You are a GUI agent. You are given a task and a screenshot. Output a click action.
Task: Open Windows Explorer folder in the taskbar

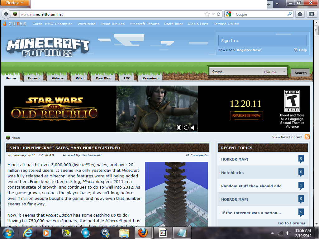click(124, 233)
